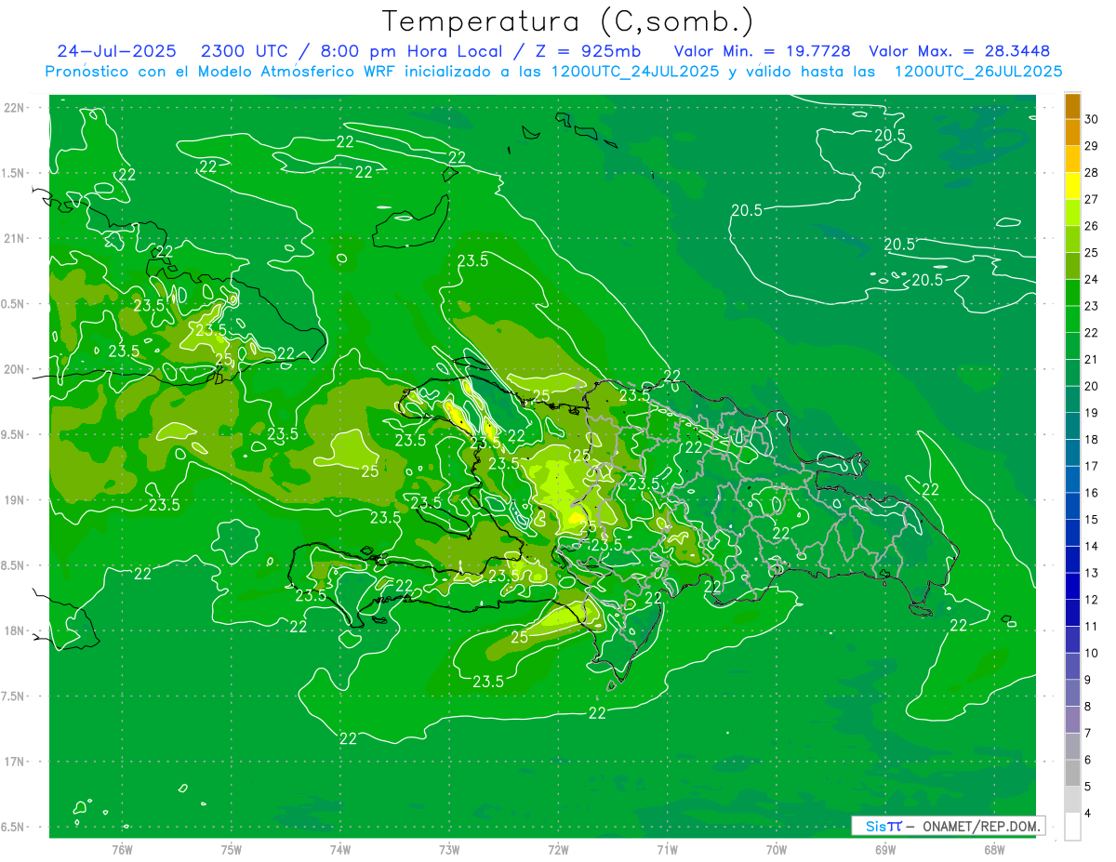Click the title 'Temperatura (C,somb.)'
The image size is (1116, 862).
568,21
